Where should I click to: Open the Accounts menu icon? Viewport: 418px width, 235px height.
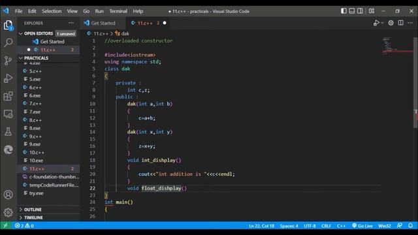click(8, 195)
